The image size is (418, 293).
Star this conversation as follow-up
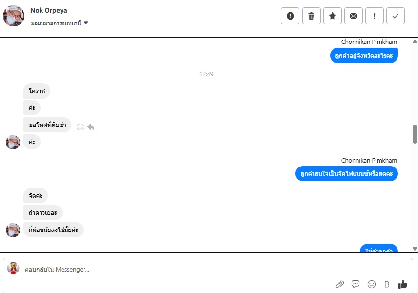click(333, 16)
